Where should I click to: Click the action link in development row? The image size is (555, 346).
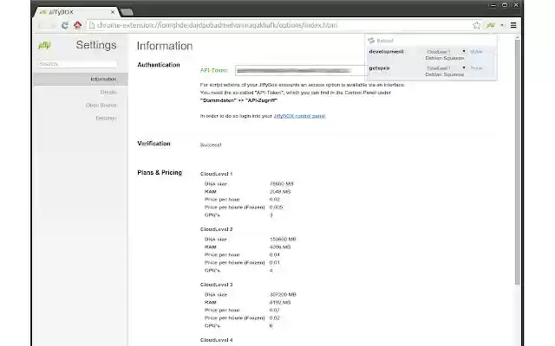[476, 52]
